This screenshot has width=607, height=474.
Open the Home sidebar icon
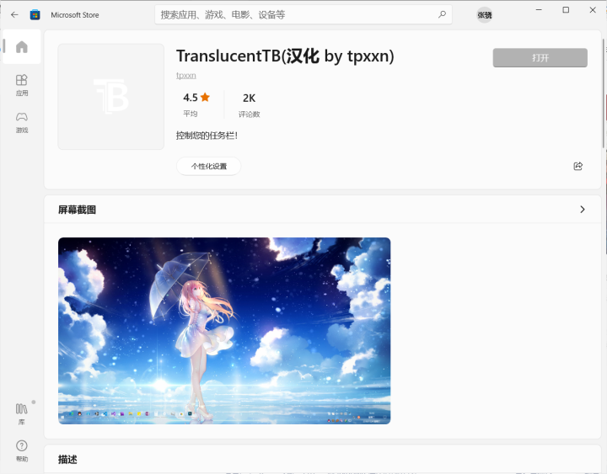22,47
